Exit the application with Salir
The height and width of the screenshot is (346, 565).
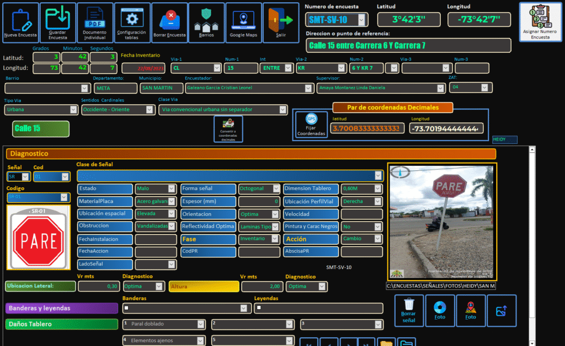[281, 23]
